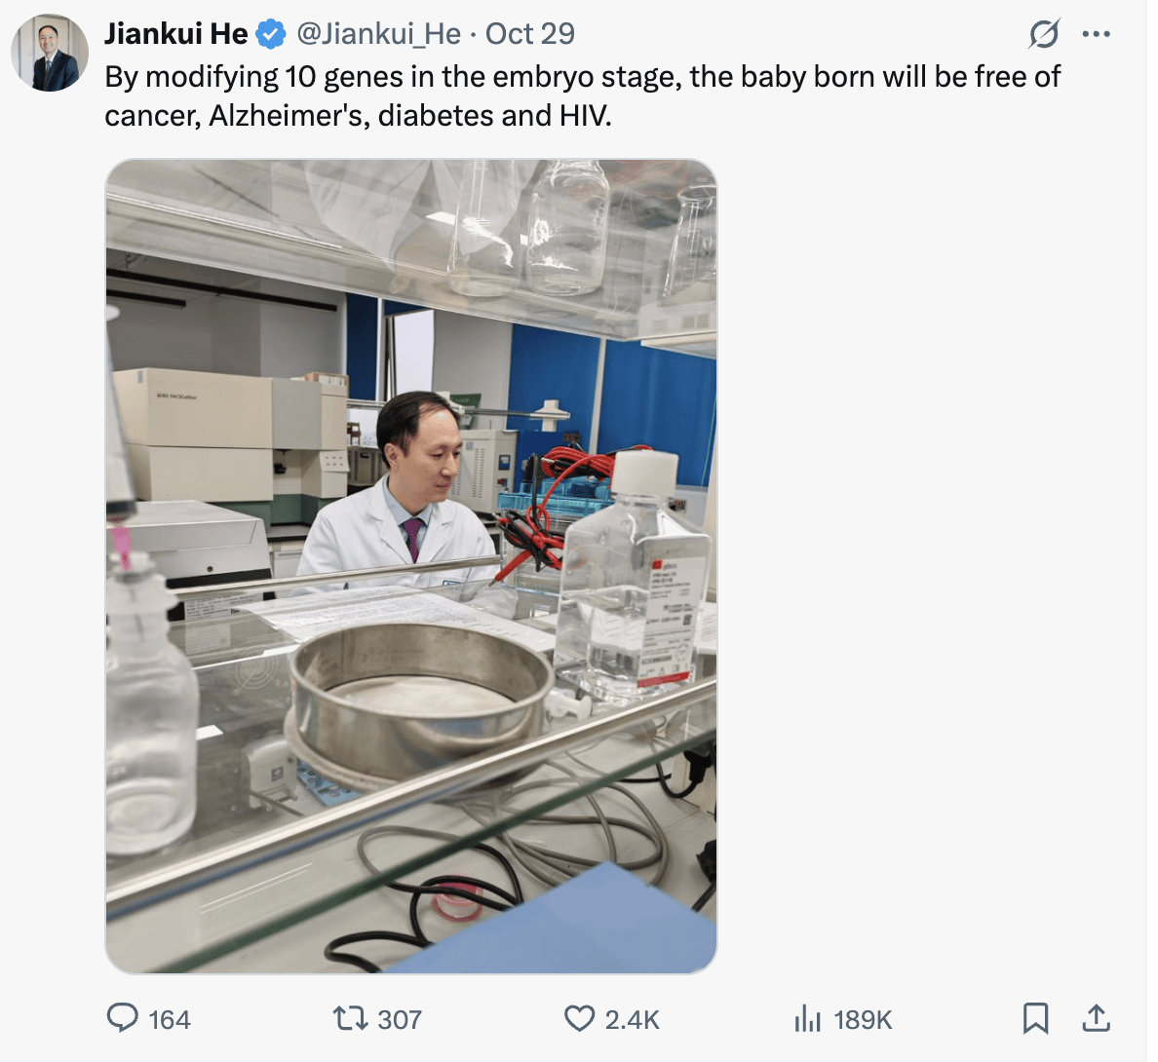Open the @Jiankui_He handle link
Screen dimensions: 1158x1062
[378, 34]
